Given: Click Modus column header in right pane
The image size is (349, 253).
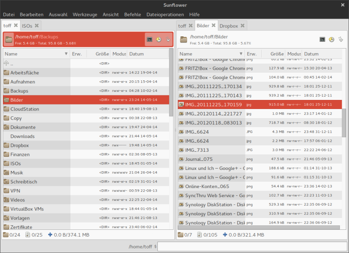Looking at the screenshot, I should (x=294, y=54).
